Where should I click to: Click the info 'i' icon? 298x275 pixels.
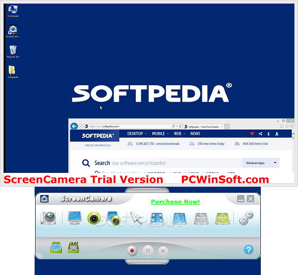[269, 134]
